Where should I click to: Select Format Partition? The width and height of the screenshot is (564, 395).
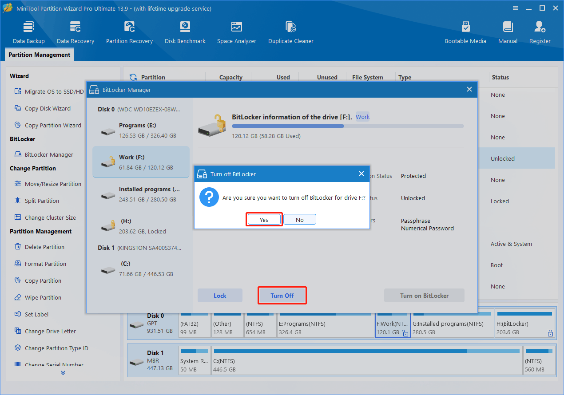pos(40,264)
